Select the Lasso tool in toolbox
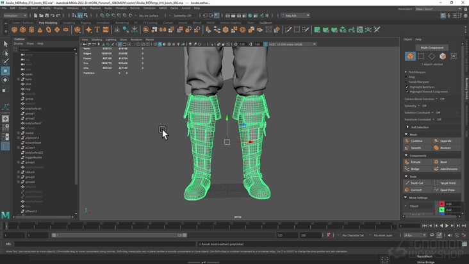The height and width of the screenshot is (264, 469). click(5, 53)
